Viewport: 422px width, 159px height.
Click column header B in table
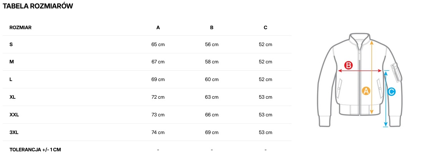212,28
